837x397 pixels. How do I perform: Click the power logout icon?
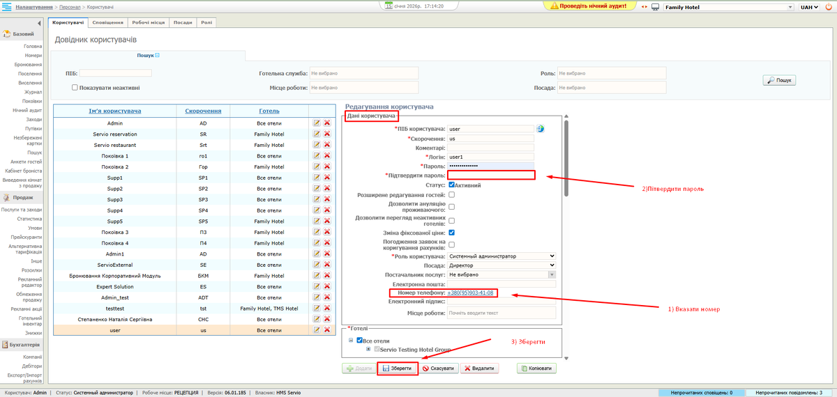pyautogui.click(x=829, y=6)
